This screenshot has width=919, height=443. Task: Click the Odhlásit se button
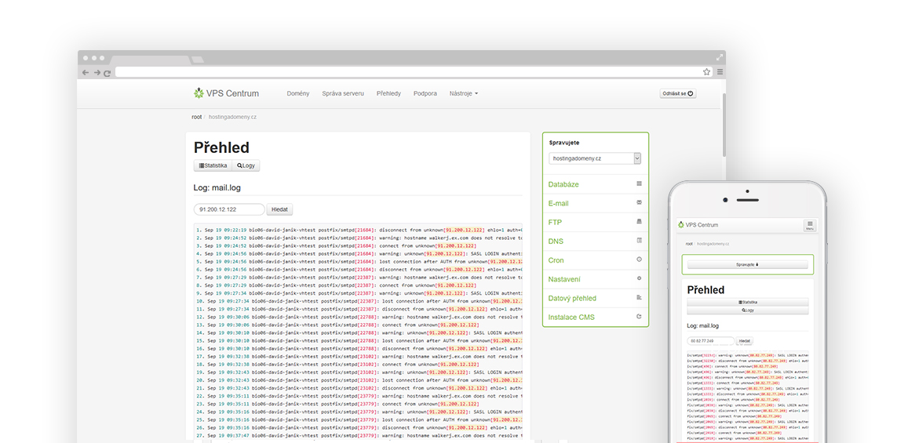point(678,93)
